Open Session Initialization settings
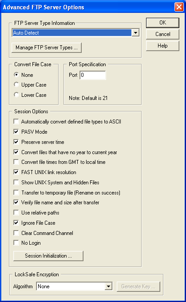 point(48,256)
